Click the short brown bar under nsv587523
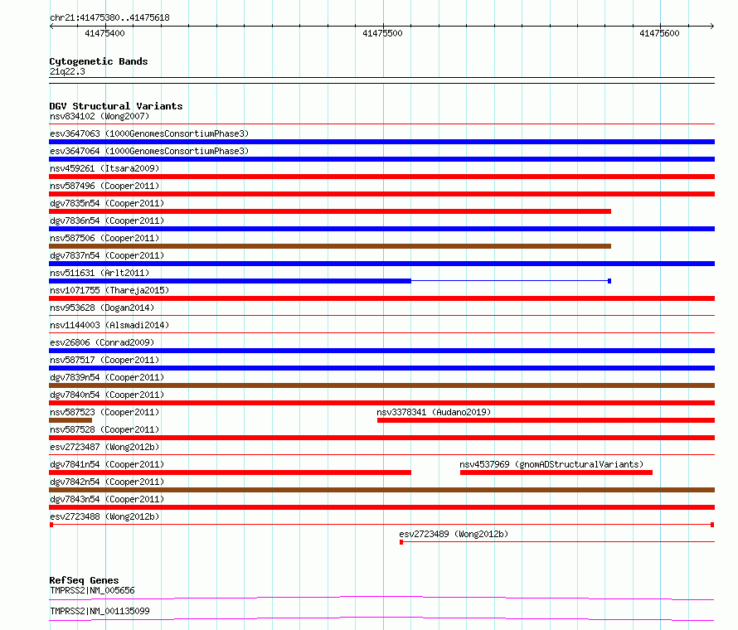Viewport: 738px width, 630px height. (70, 420)
